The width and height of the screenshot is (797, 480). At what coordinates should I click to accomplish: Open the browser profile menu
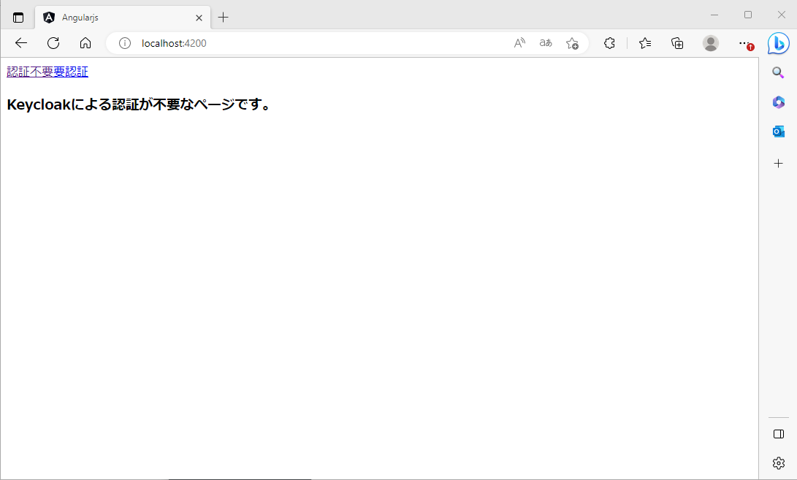[x=710, y=43]
